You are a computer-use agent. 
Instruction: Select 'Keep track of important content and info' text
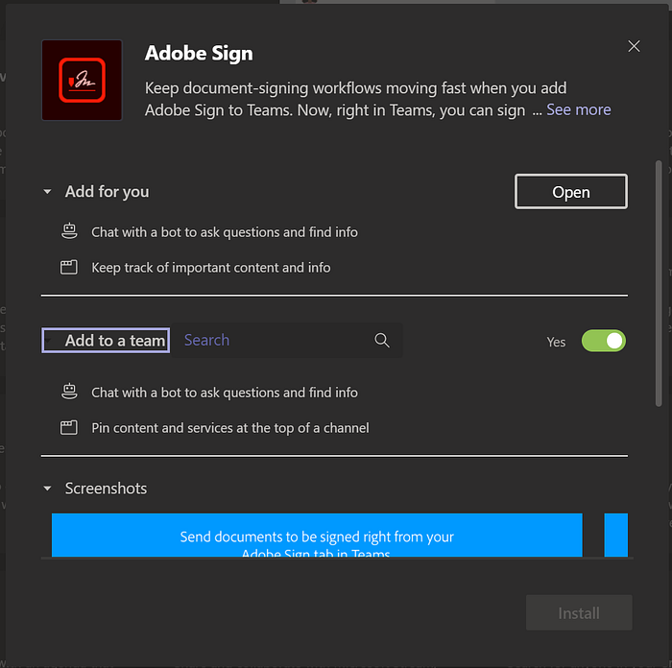click(x=211, y=268)
